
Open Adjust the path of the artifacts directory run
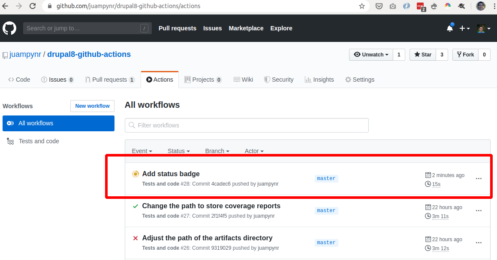point(207,238)
